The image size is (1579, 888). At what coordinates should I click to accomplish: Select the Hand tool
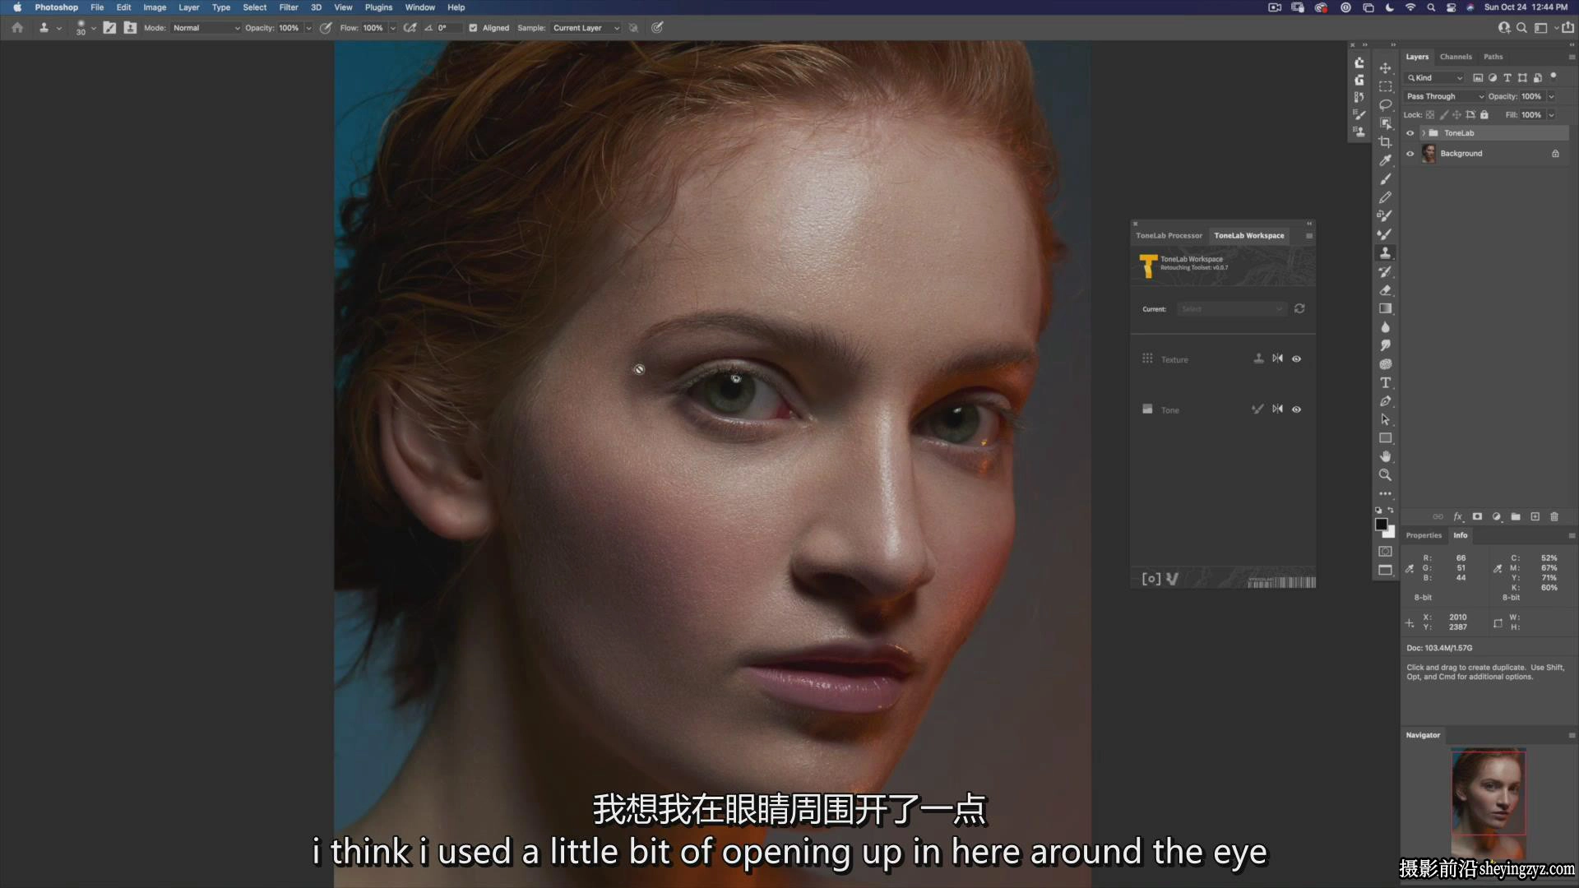coord(1386,456)
